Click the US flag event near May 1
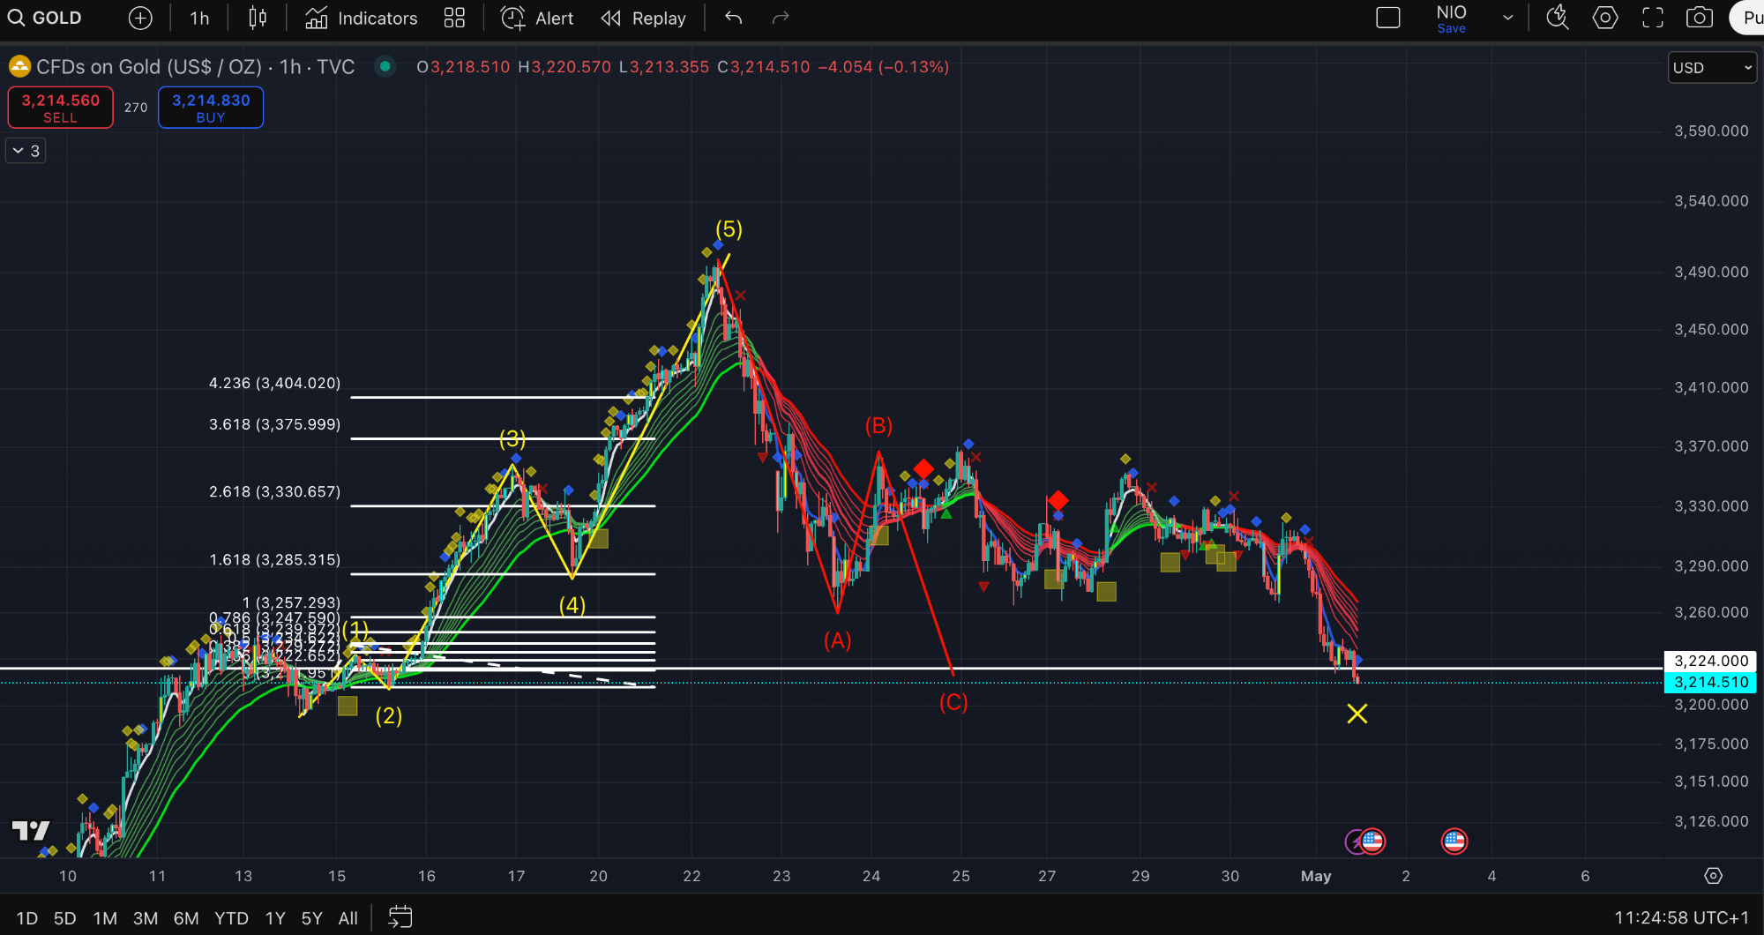The width and height of the screenshot is (1764, 935). (x=1372, y=841)
